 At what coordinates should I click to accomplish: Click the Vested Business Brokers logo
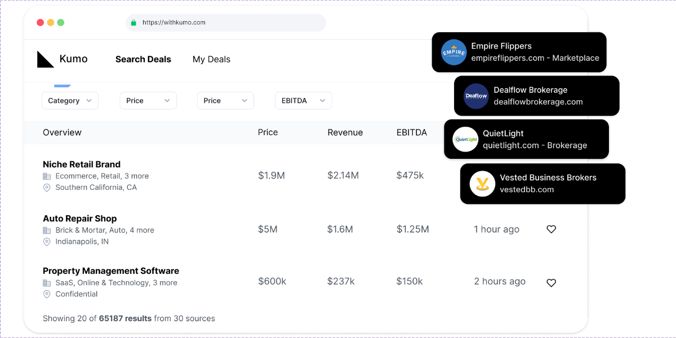(x=482, y=184)
